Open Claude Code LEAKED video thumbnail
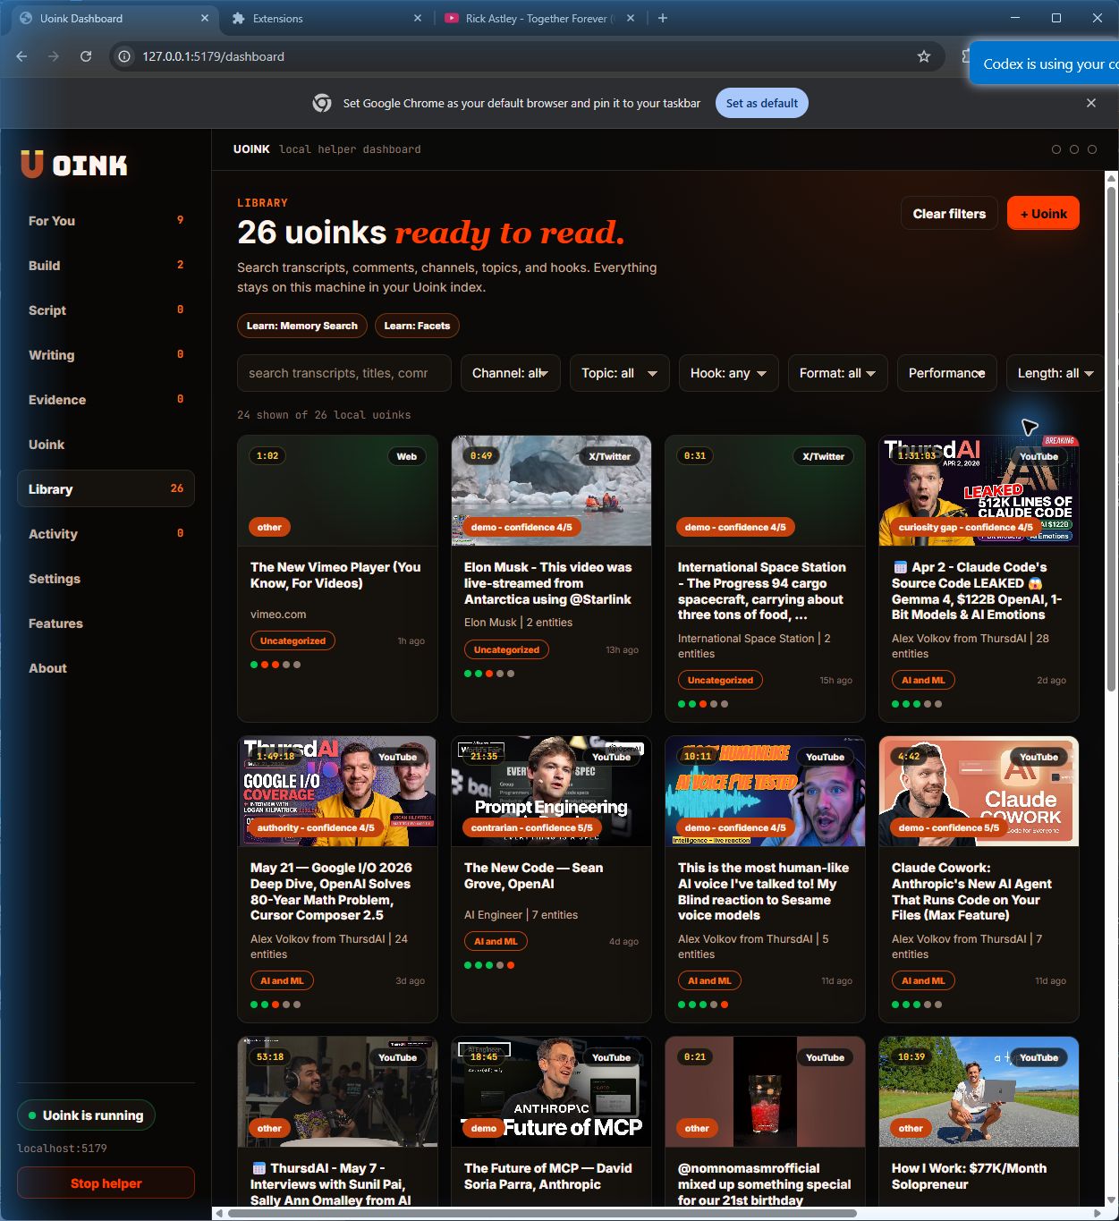This screenshot has width=1119, height=1221. click(x=979, y=490)
